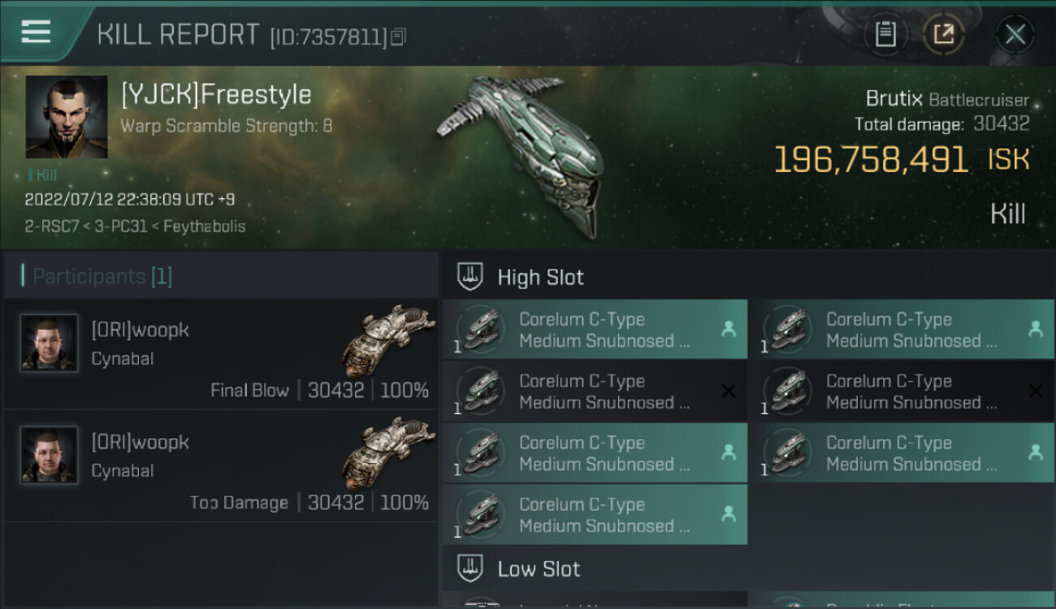Click the destroyed X mark on left module
Image resolution: width=1056 pixels, height=609 pixels.
coord(729,391)
